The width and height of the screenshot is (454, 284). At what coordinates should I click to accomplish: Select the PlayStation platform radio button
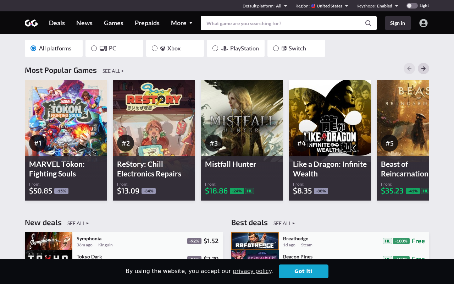(215, 48)
